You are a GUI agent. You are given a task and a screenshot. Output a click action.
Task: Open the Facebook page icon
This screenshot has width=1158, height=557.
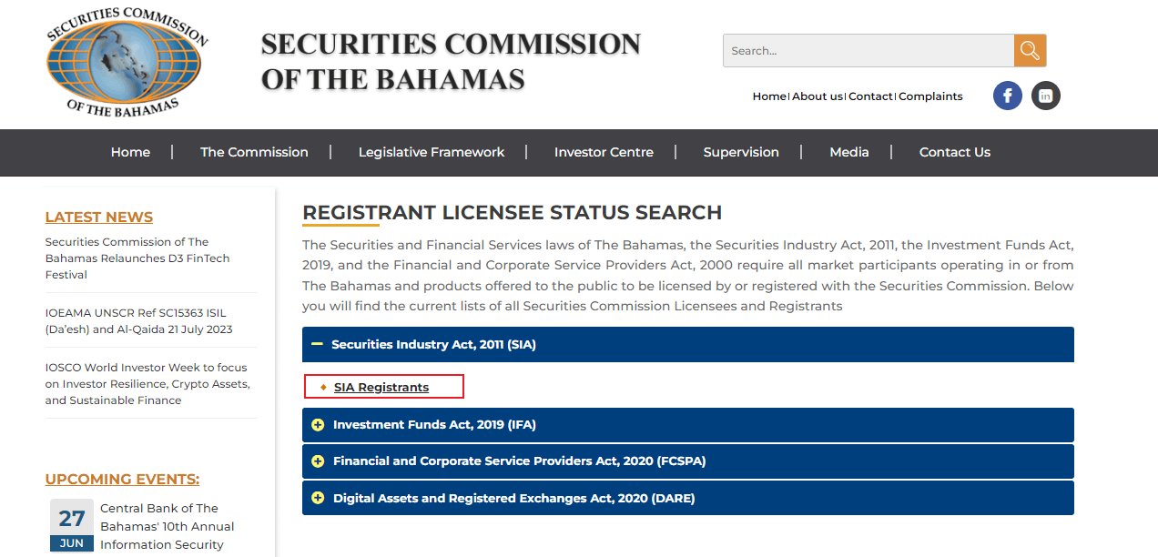coord(1007,96)
